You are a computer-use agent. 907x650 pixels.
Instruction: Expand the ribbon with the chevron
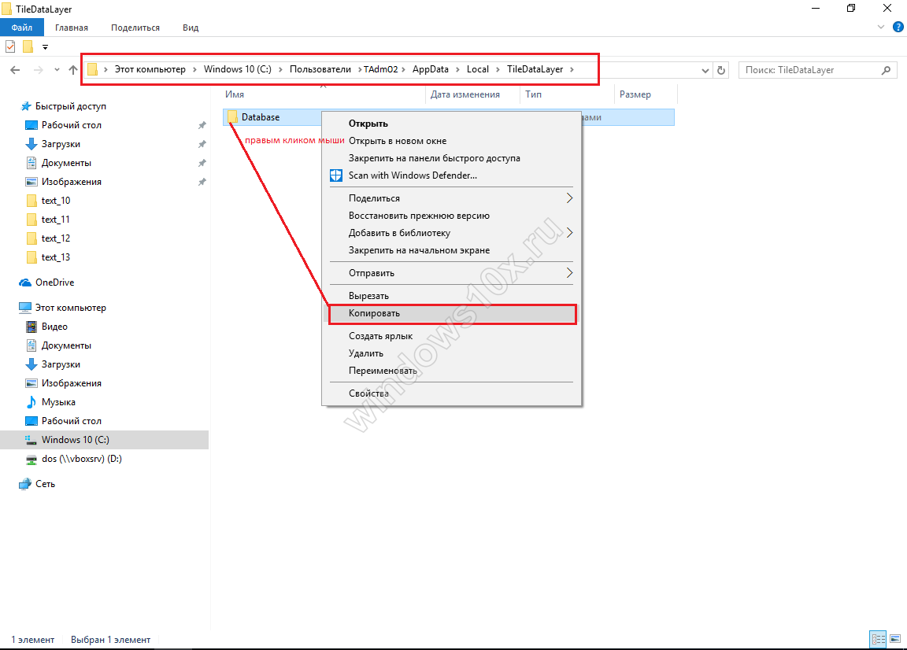point(881,28)
